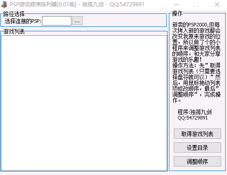This screenshot has width=227, height=175.
Task: Click the PSP app icon in title bar
Action: (x=4, y=4)
